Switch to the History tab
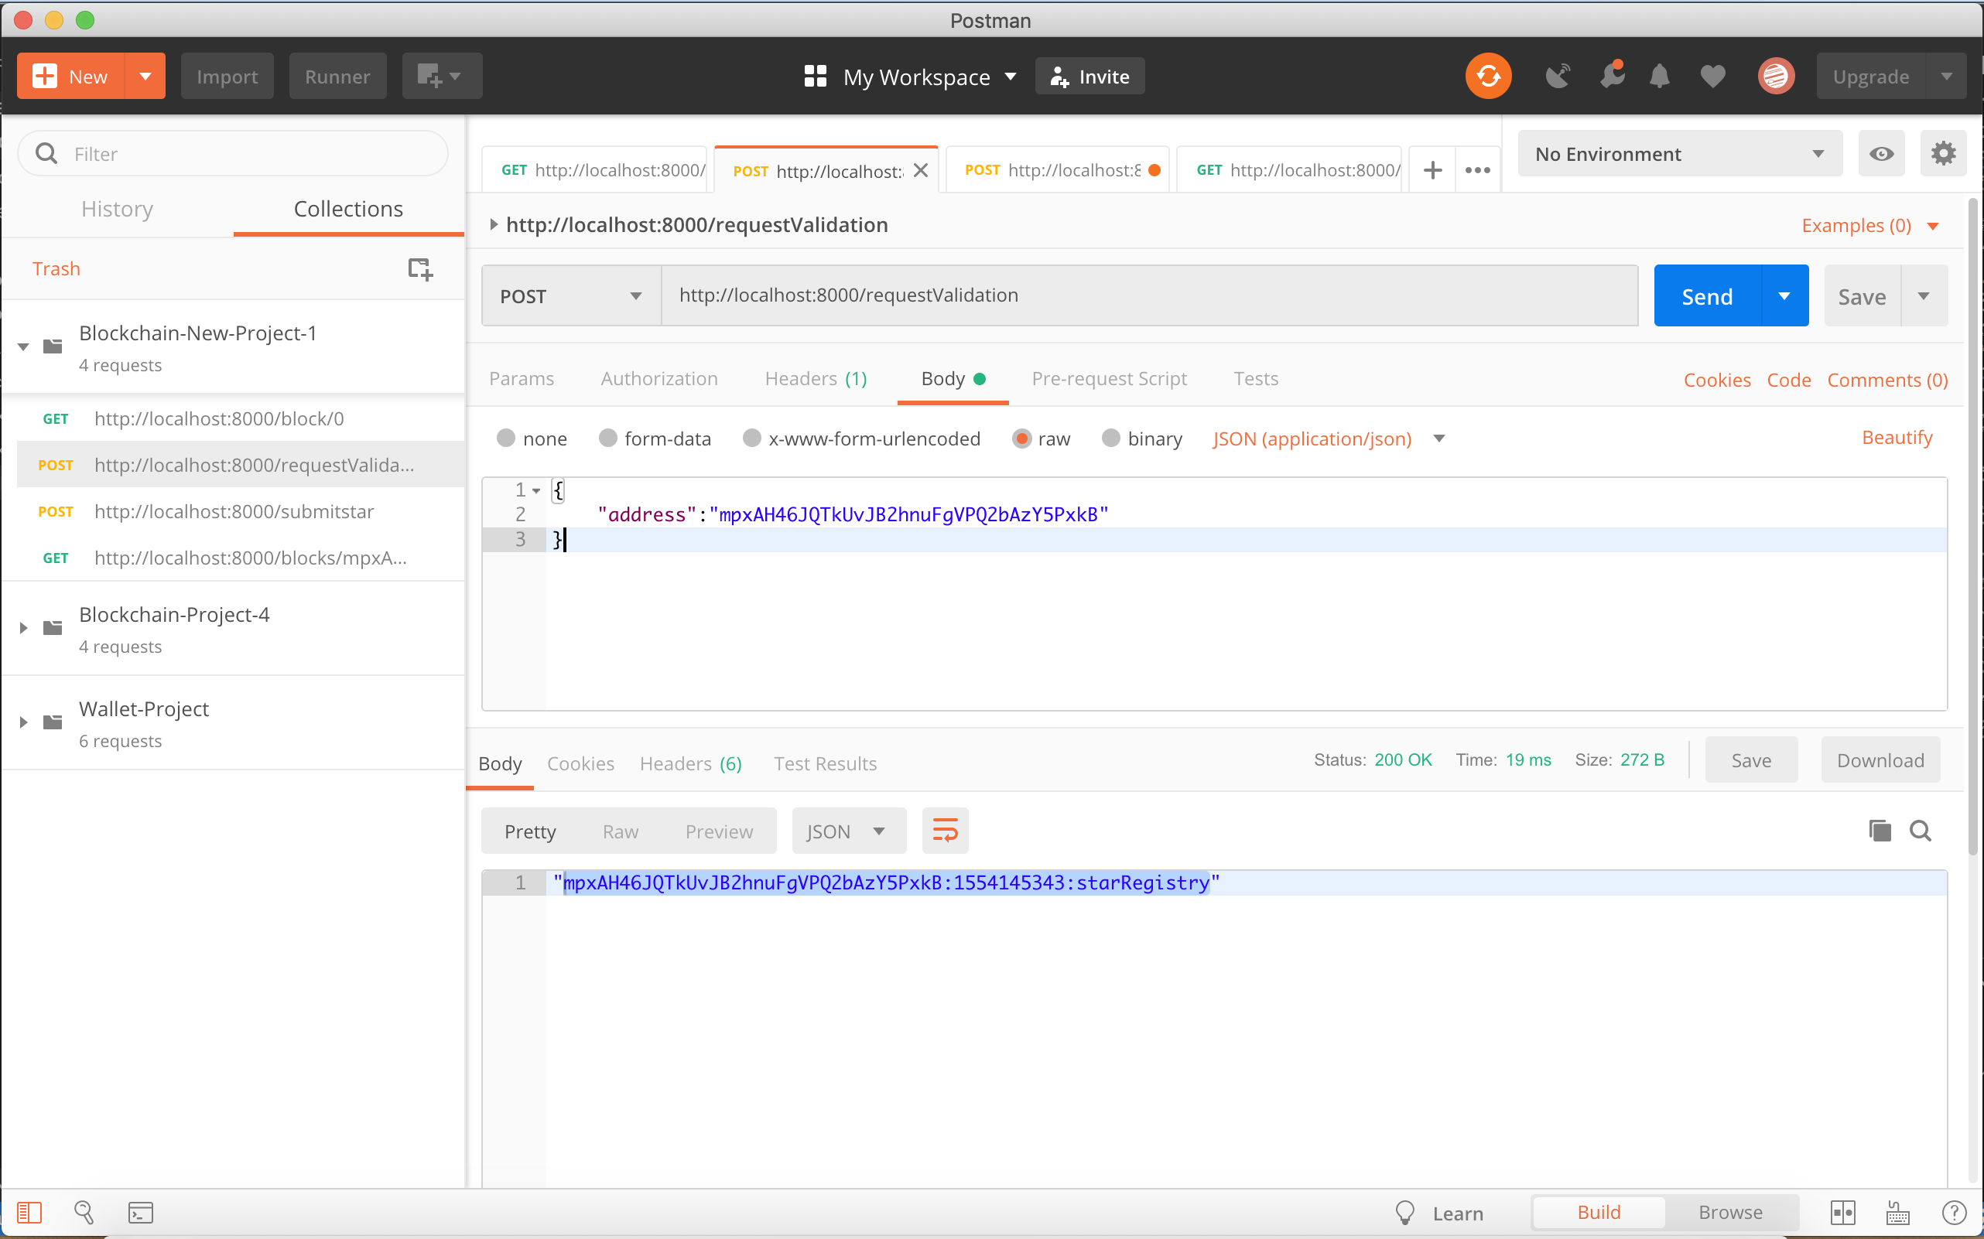Screen dimensions: 1984x1239 [x=118, y=209]
